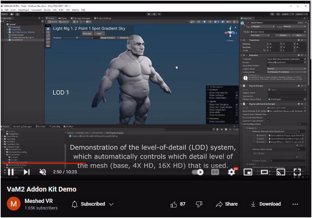Open the Layout dropdown in Unity
This screenshot has width=312, height=218.
(x=301, y=14)
